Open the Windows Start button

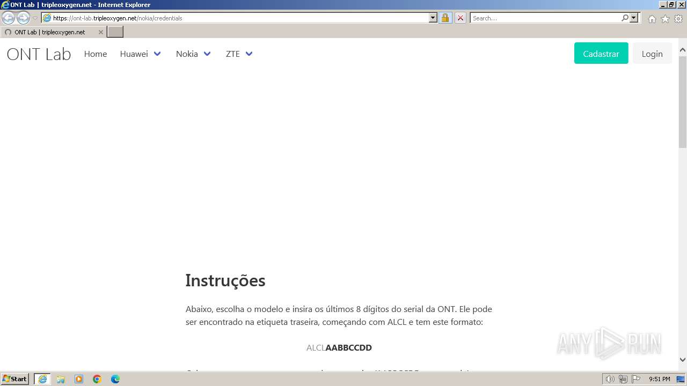(15, 379)
